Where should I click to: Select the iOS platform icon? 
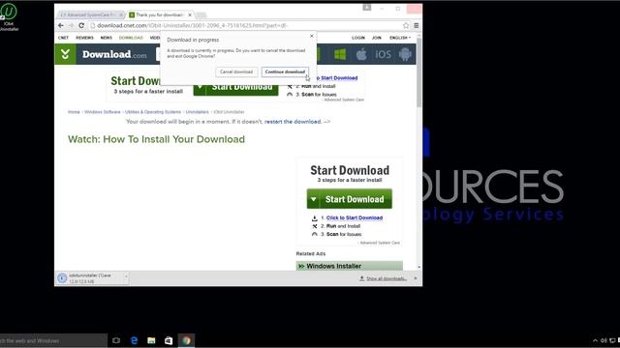click(x=383, y=54)
